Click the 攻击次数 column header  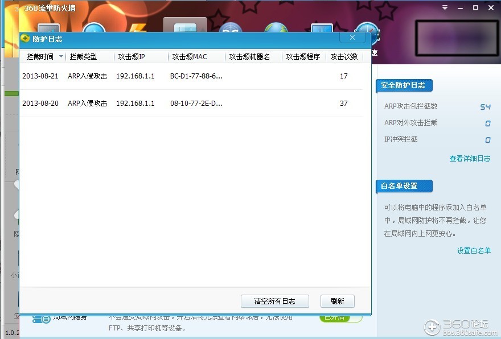point(344,57)
